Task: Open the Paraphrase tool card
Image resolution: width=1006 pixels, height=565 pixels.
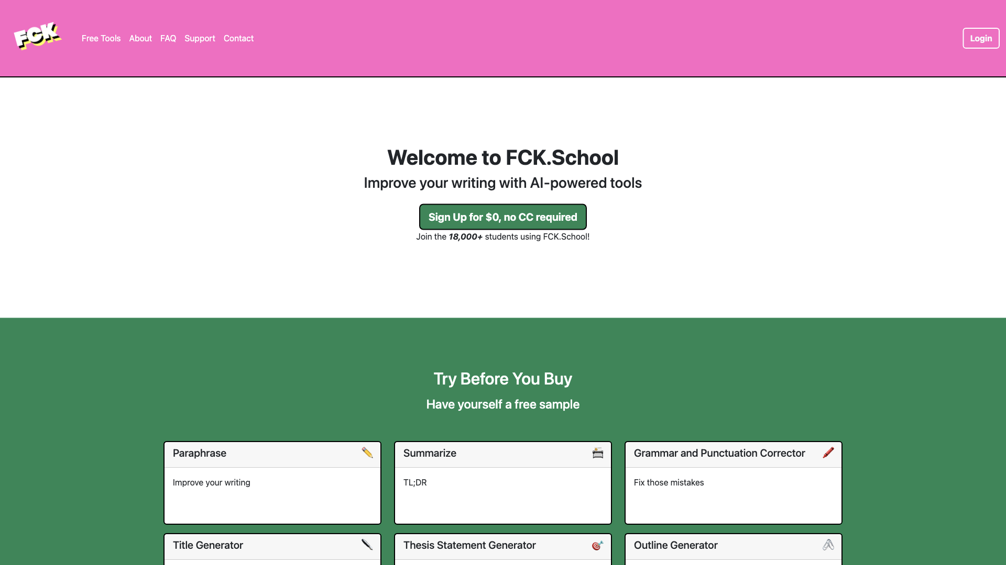Action: click(x=271, y=482)
